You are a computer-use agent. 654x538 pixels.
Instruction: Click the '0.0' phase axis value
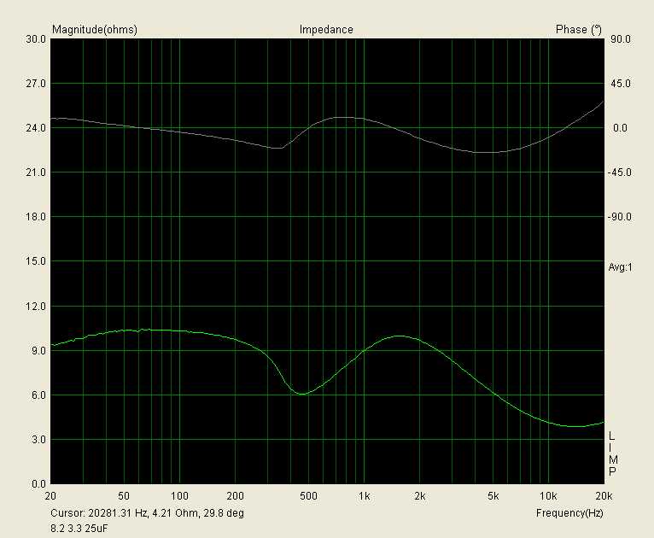[620, 128]
